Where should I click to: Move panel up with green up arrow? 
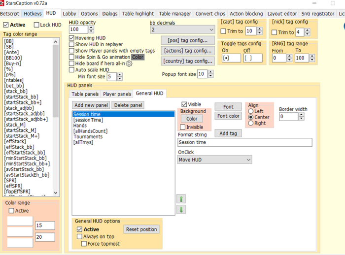pyautogui.click(x=181, y=199)
